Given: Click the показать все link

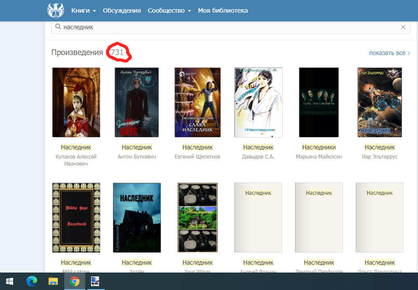Looking at the screenshot, I should click(389, 53).
